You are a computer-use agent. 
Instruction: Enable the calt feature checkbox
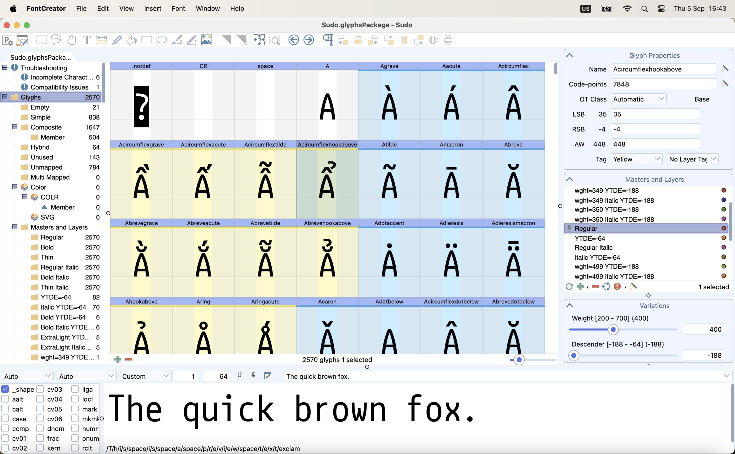pyautogui.click(x=5, y=409)
